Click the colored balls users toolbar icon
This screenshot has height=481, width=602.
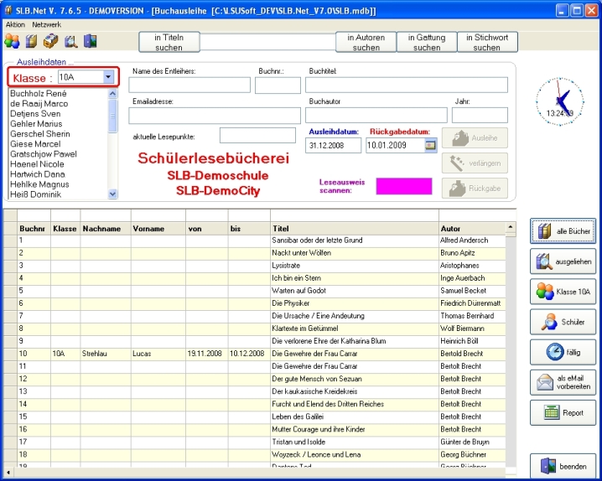12,42
